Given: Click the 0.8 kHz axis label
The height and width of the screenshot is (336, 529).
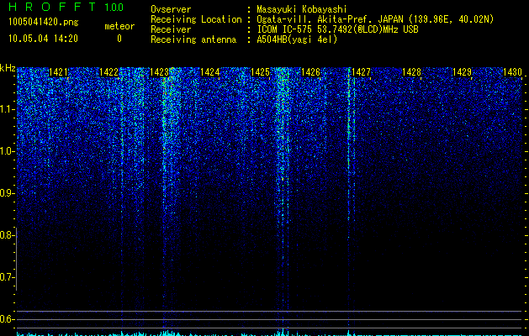Looking at the screenshot, I should [7, 235].
